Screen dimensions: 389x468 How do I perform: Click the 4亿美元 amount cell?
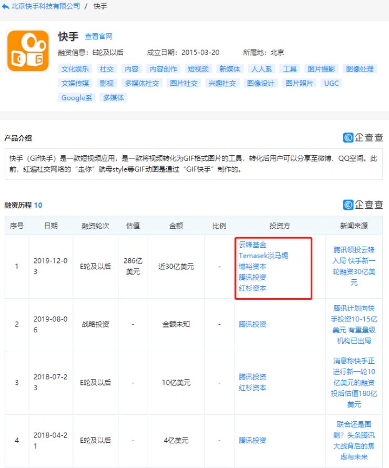pos(176,440)
